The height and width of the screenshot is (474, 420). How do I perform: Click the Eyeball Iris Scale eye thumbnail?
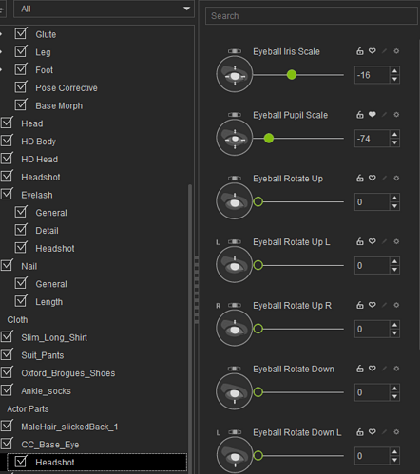pos(235,75)
